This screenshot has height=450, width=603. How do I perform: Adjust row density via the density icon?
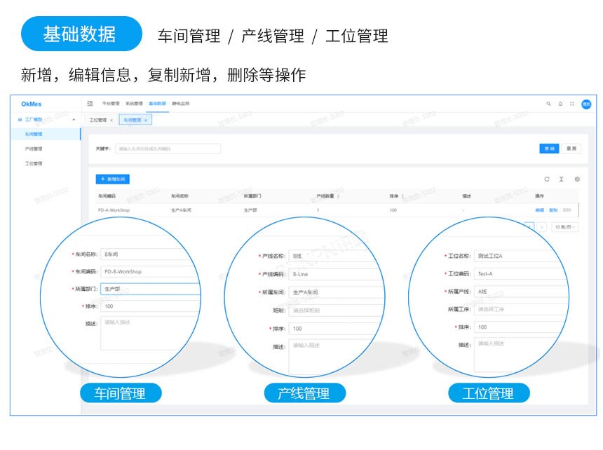coord(562,177)
